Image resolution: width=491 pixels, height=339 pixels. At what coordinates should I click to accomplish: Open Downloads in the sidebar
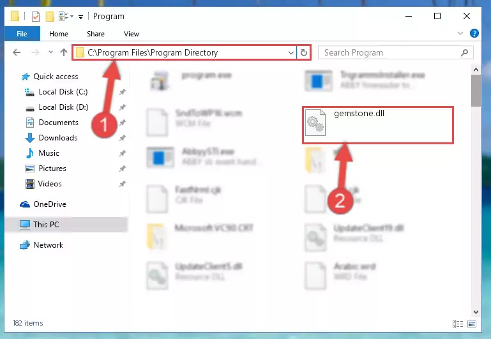point(58,138)
